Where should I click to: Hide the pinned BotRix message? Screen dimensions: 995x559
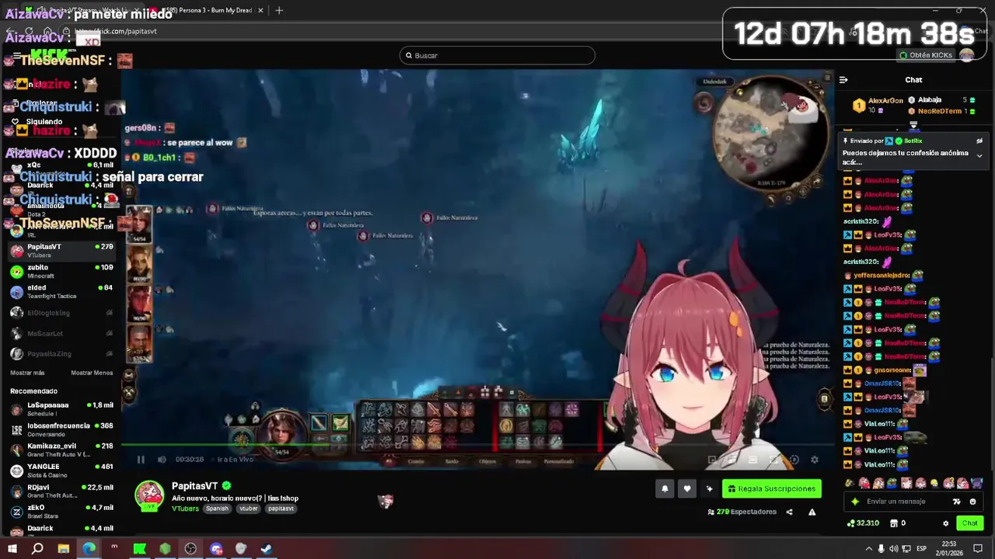979,141
